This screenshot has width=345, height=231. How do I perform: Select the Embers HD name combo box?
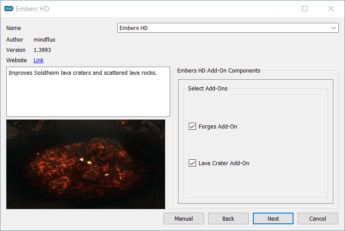pyautogui.click(x=228, y=28)
